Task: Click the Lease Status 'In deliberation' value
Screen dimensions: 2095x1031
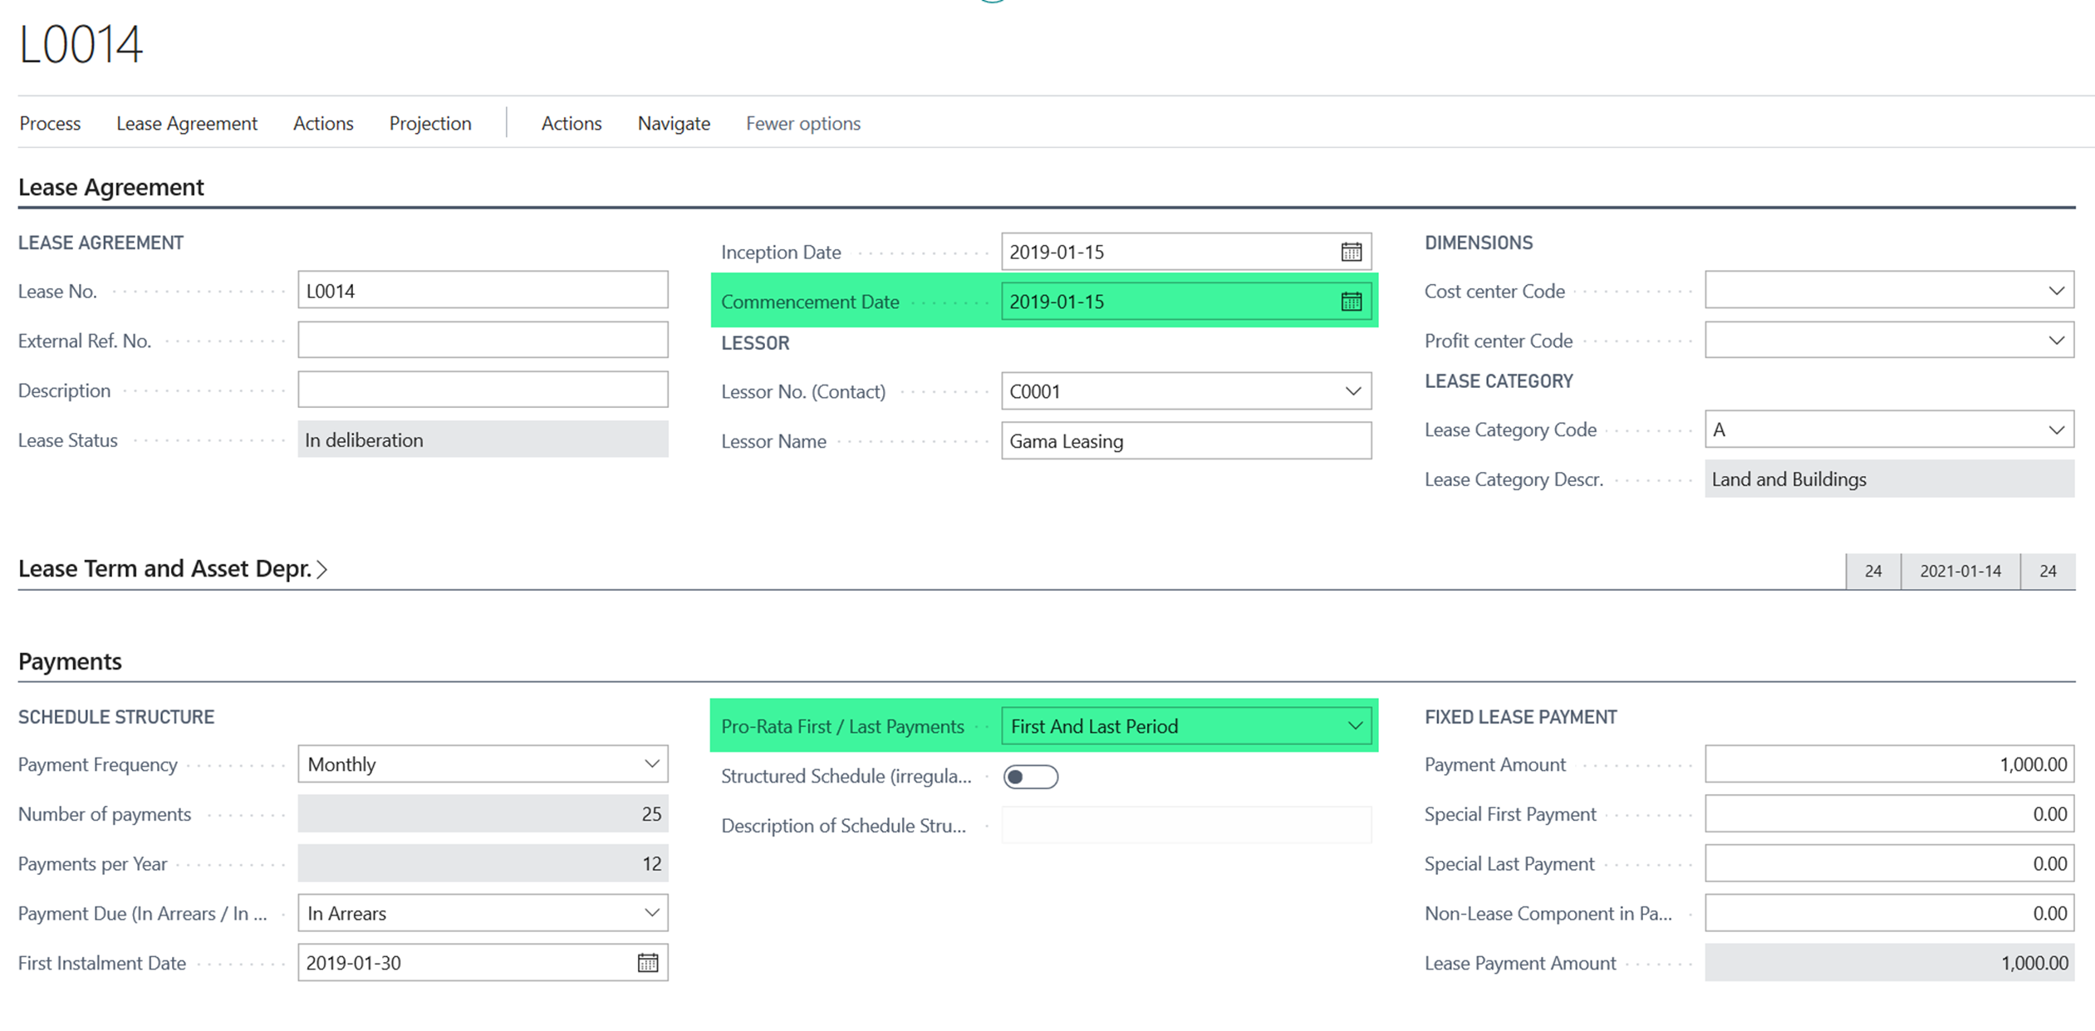Action: click(483, 439)
